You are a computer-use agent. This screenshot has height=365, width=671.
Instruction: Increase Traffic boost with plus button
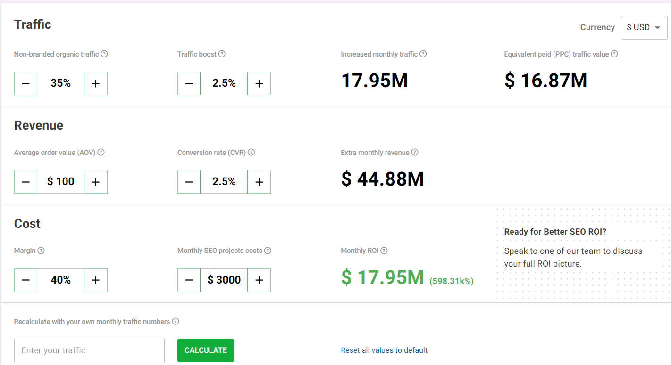(x=259, y=83)
